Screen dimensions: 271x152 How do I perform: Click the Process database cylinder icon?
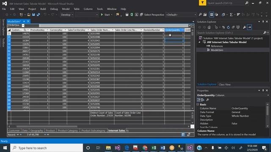click(x=127, y=15)
